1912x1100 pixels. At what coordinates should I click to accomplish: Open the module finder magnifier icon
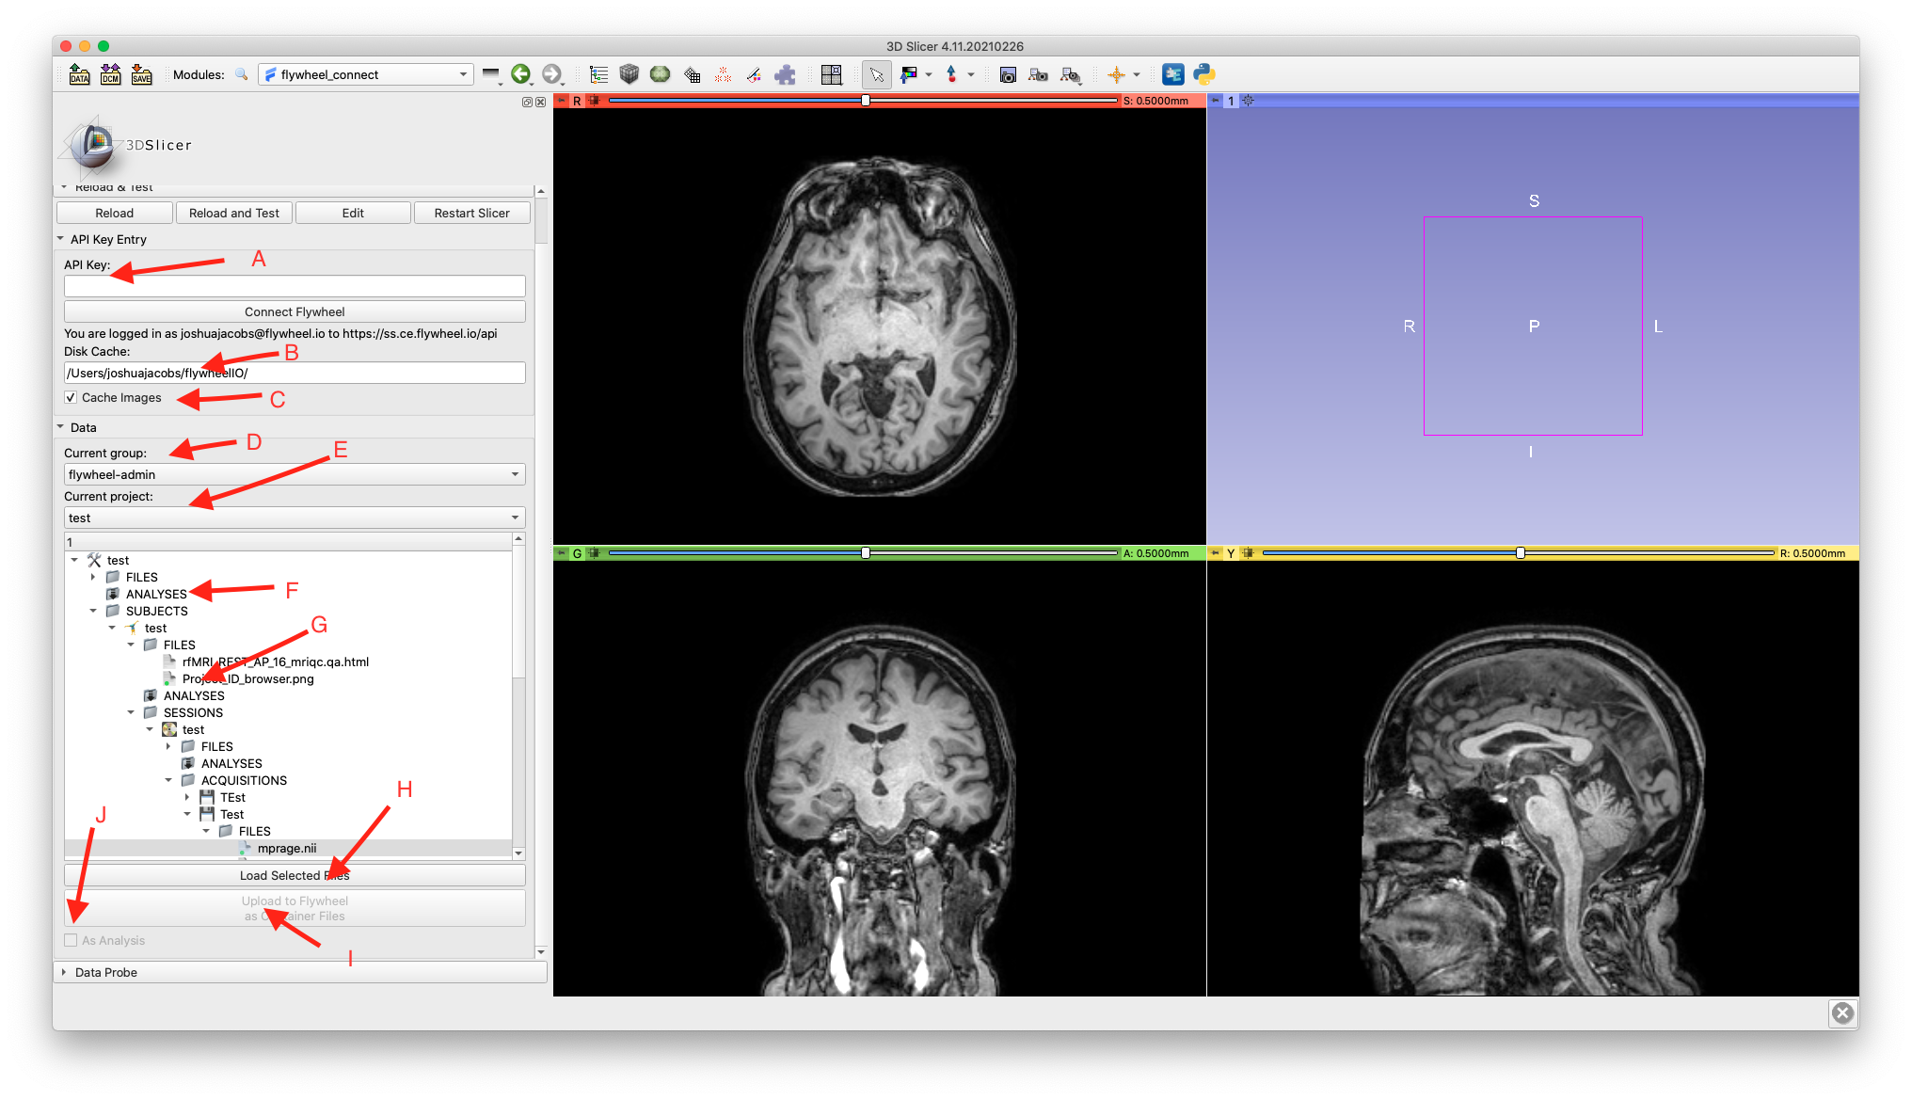click(x=242, y=74)
